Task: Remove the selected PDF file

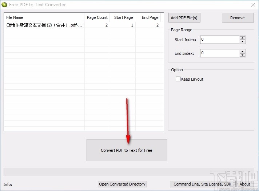Action: [238, 18]
